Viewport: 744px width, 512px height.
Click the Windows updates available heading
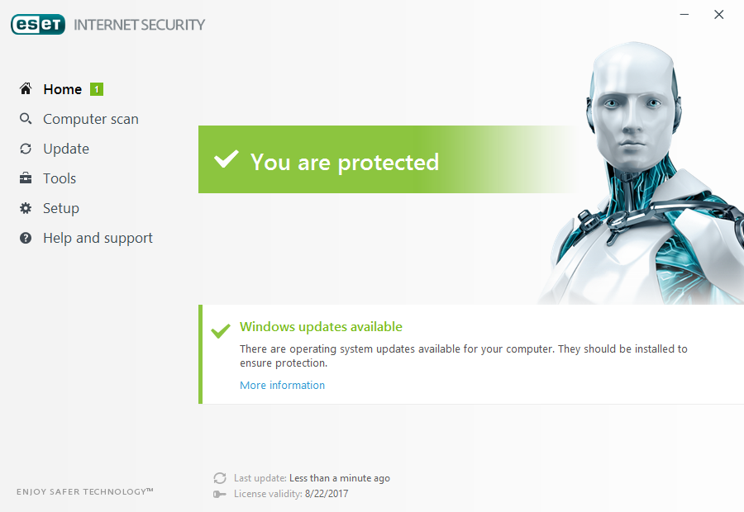[x=321, y=327]
